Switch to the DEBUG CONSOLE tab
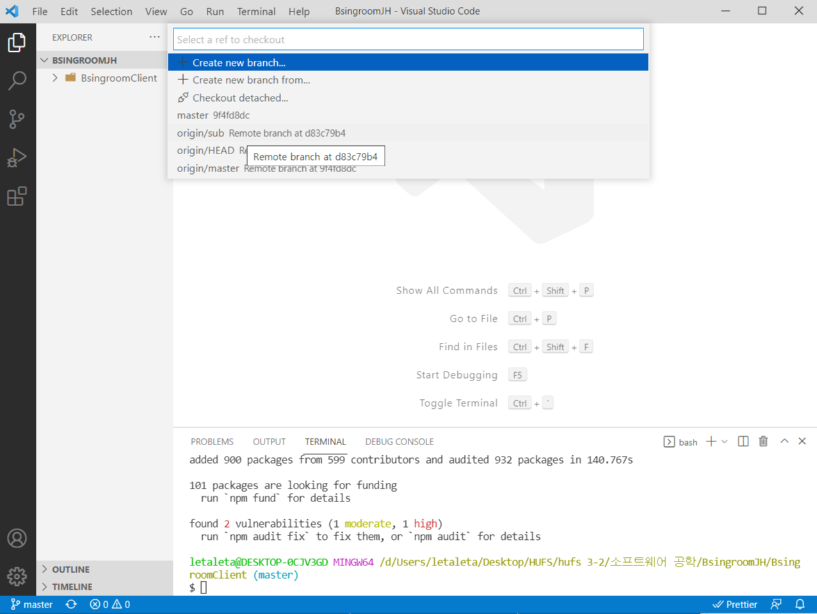 399,442
